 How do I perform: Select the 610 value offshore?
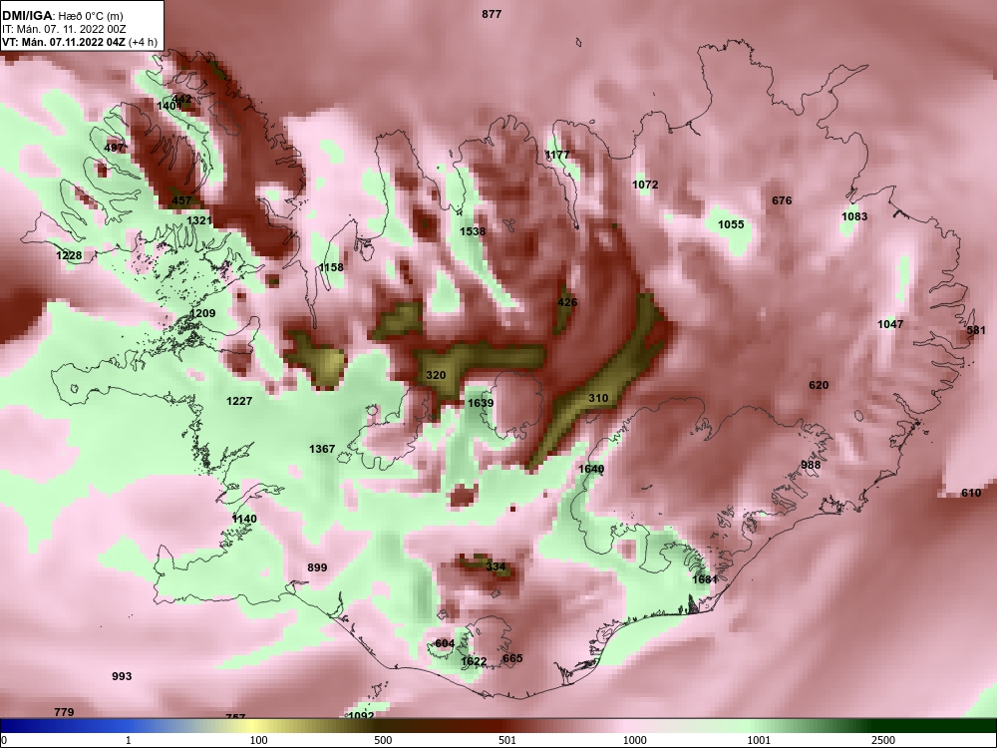[x=971, y=493]
